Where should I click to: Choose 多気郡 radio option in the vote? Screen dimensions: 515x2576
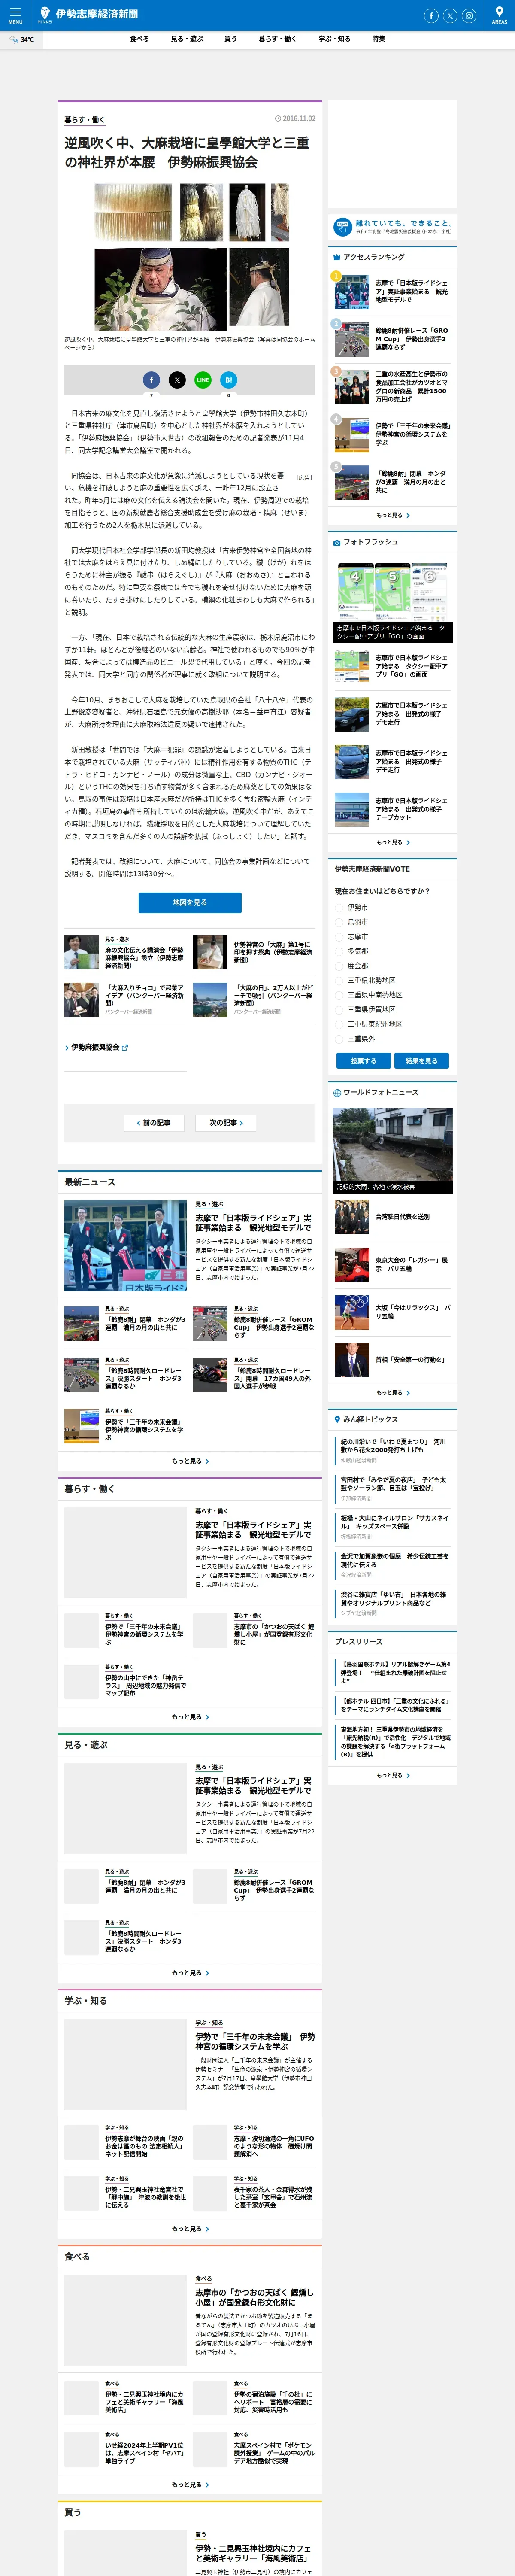point(339,951)
